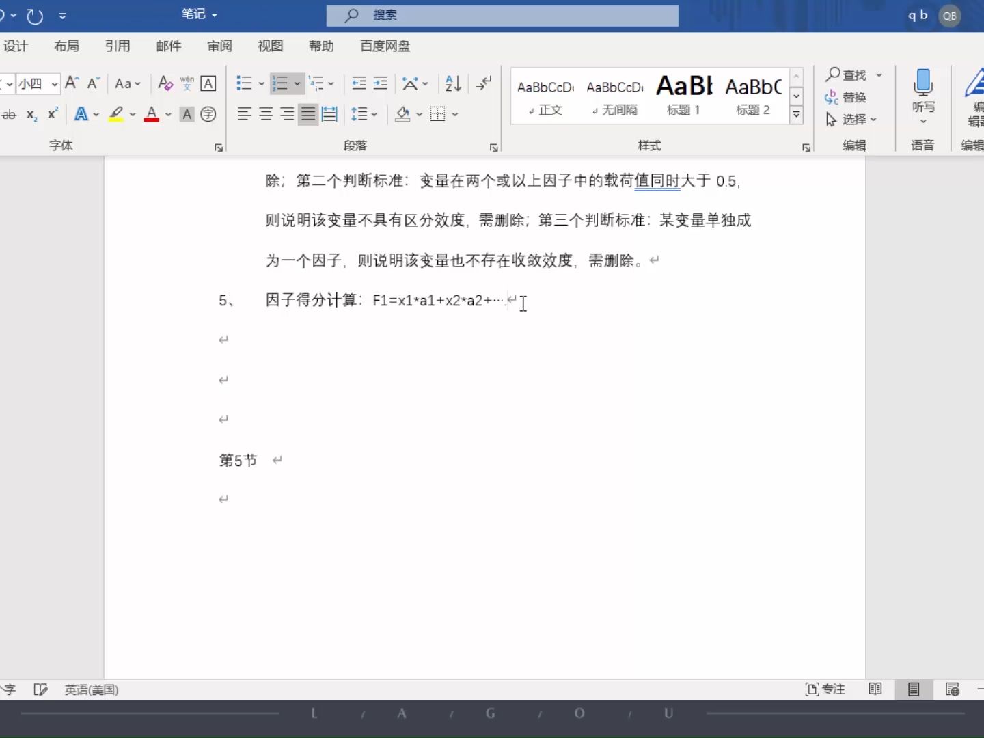Open paragraph dialog launcher
The width and height of the screenshot is (984, 738).
[x=493, y=148]
